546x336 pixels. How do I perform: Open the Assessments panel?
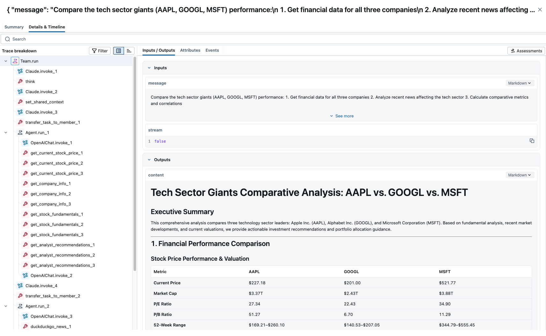tap(526, 51)
